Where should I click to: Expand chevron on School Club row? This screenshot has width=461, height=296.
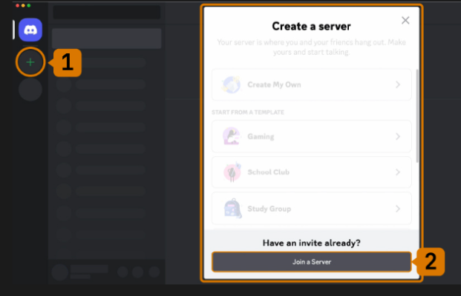pyautogui.click(x=398, y=172)
